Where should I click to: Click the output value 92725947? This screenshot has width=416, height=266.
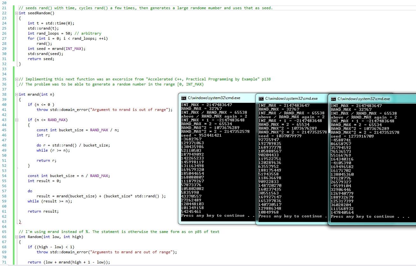tap(269, 140)
